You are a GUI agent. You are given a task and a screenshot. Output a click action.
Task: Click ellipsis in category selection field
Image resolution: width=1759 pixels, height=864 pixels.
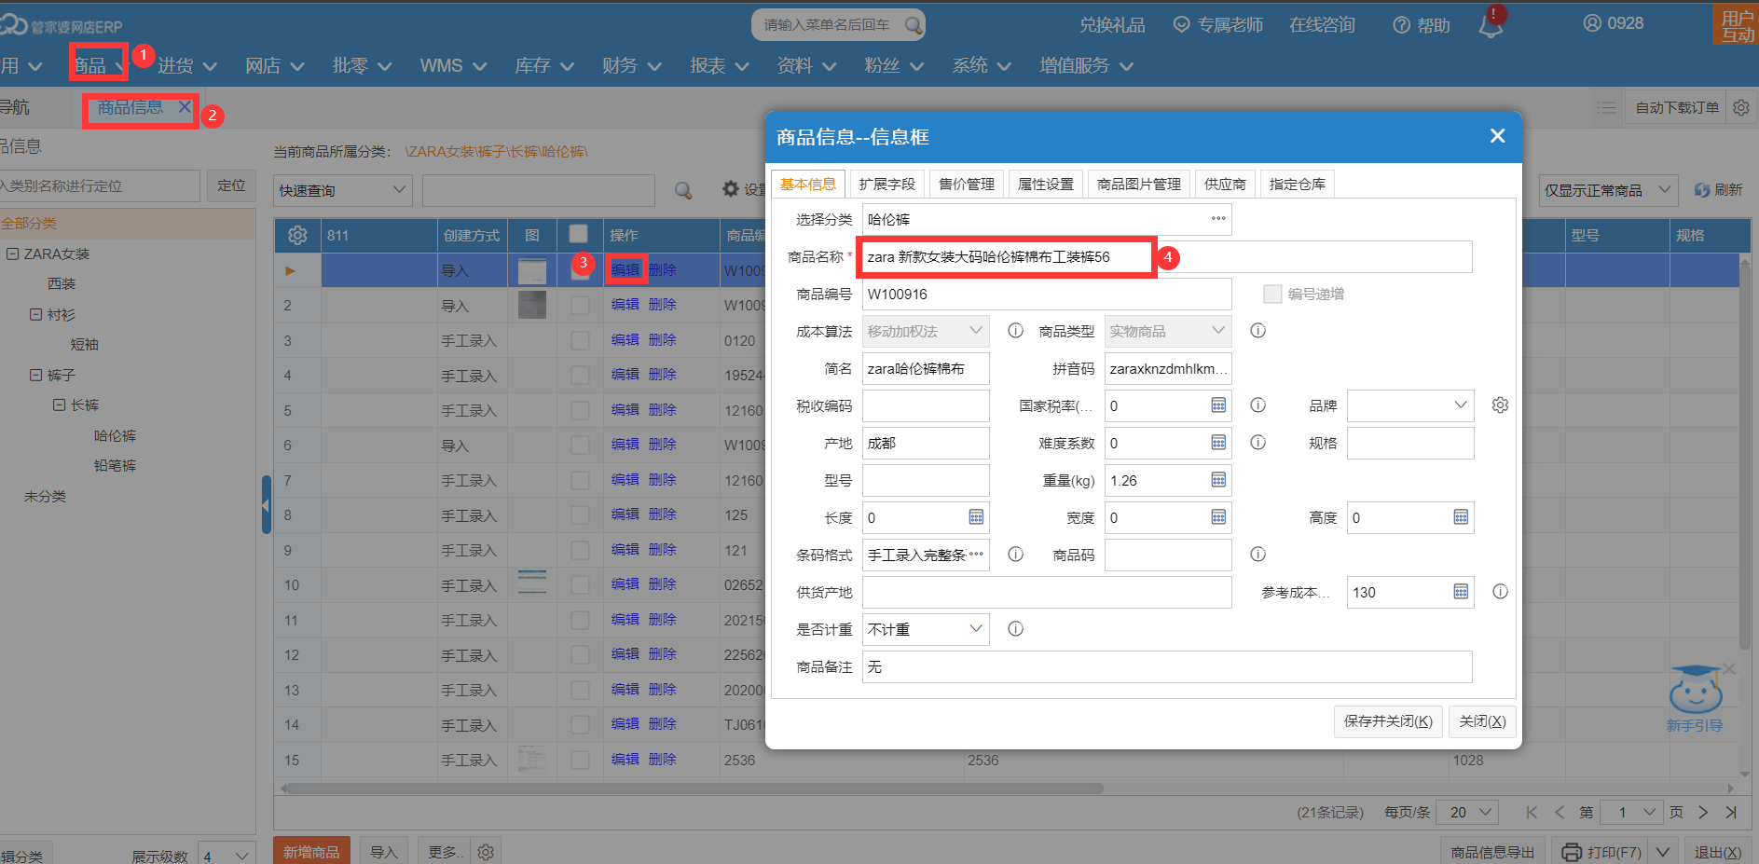point(1218,219)
